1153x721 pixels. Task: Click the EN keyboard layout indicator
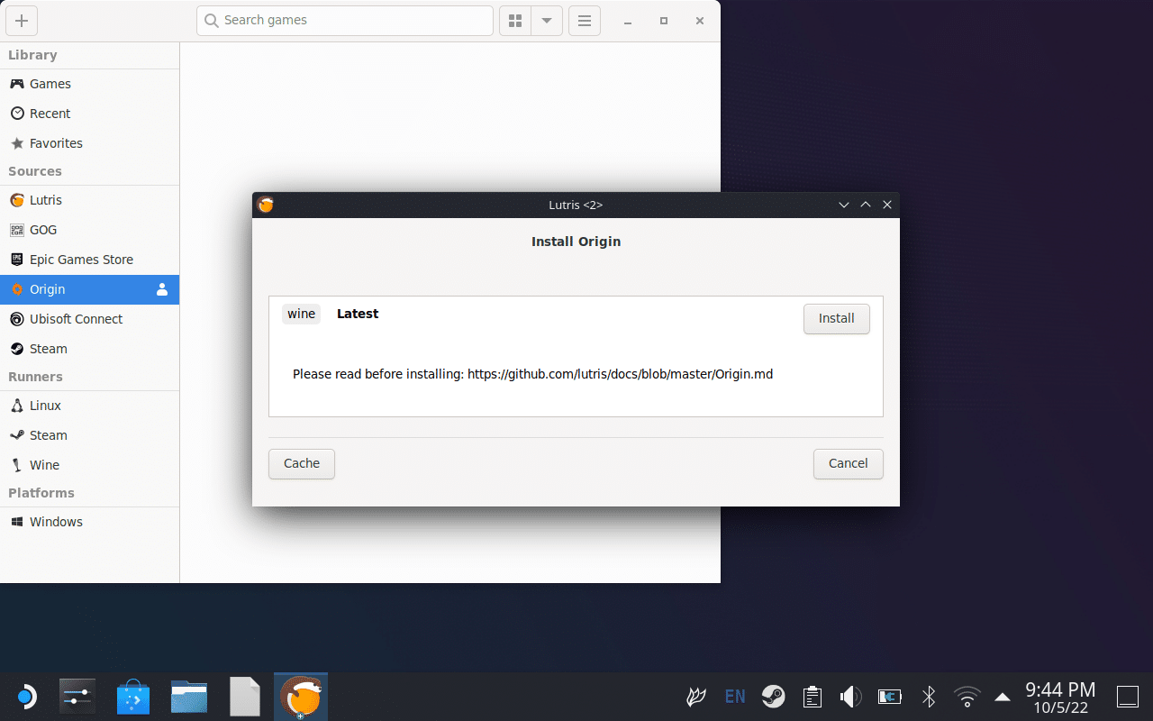tap(735, 697)
